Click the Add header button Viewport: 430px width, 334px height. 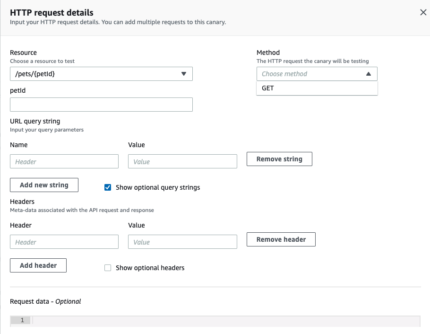[38, 265]
